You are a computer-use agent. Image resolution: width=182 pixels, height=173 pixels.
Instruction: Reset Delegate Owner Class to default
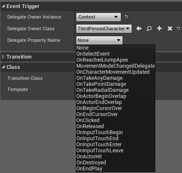(178, 28)
